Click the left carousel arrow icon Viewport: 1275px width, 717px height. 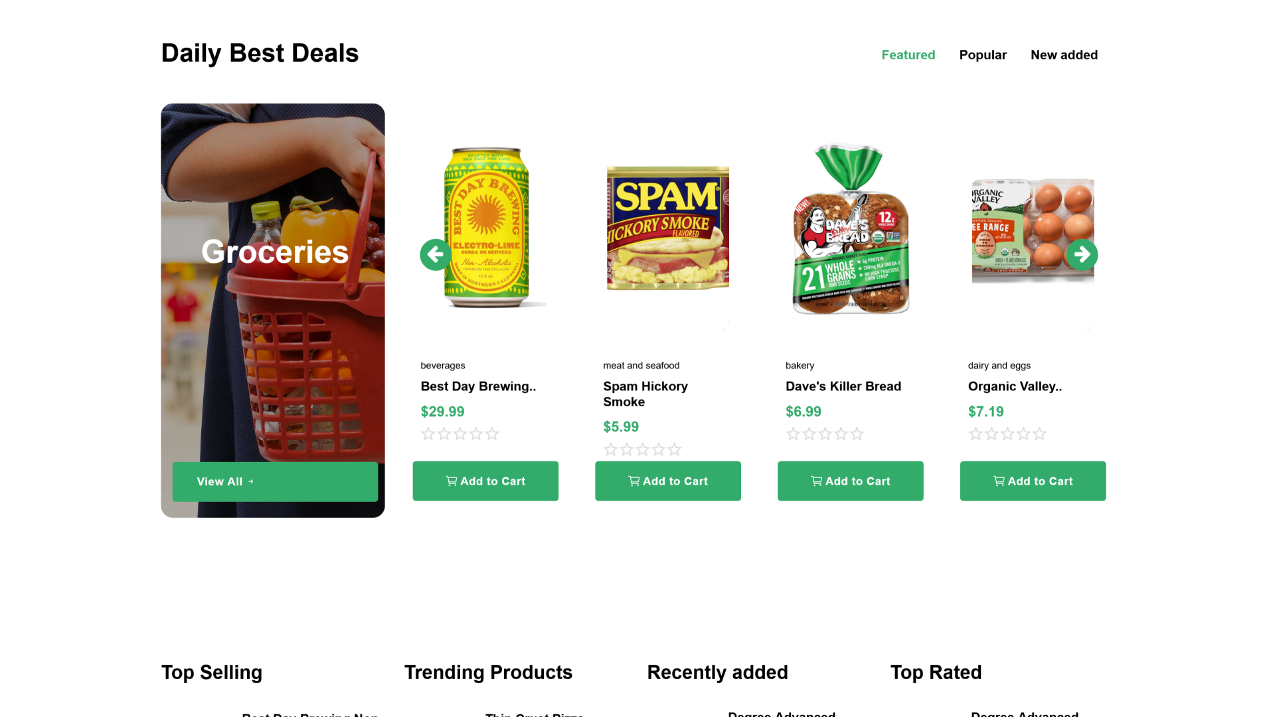pyautogui.click(x=436, y=254)
